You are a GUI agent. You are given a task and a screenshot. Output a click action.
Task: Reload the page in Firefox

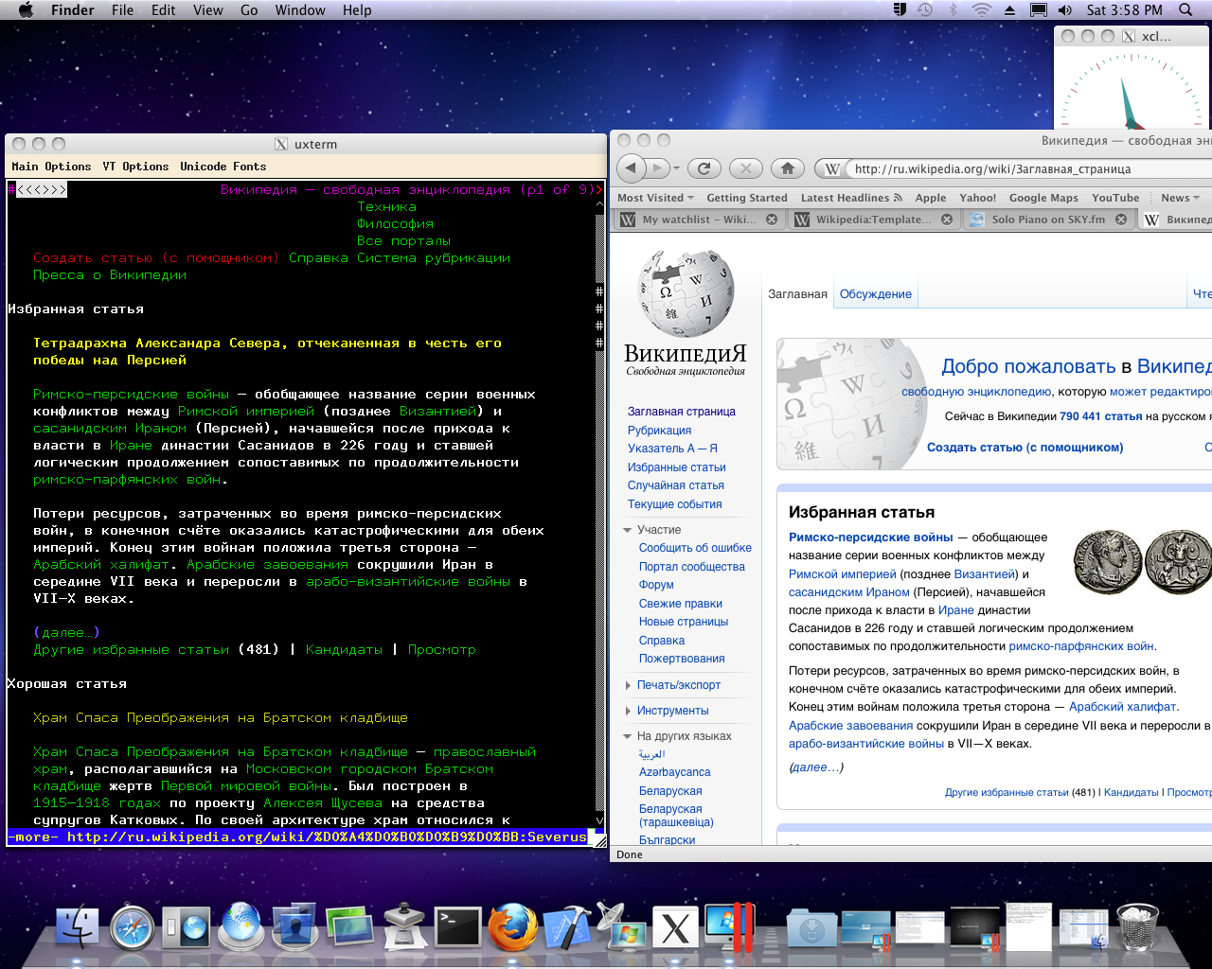704,168
